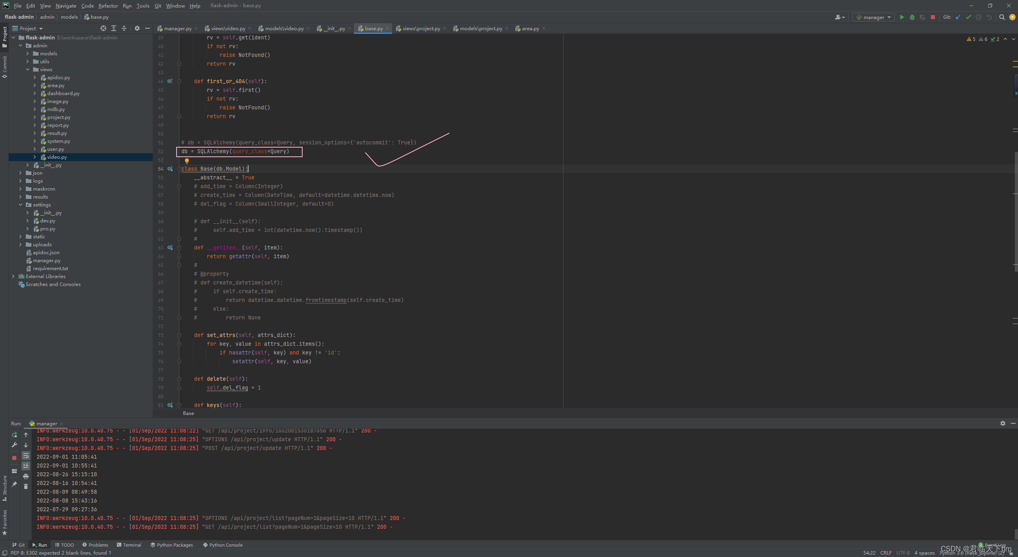Screen dimensions: 1018x557
Task: Collapse the views folder
Action: 28,69
